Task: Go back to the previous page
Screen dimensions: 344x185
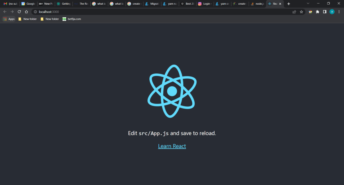Action: (x=5, y=12)
